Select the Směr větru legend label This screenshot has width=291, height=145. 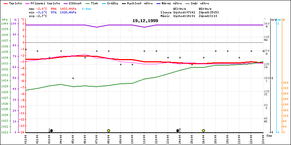coord(208,3)
